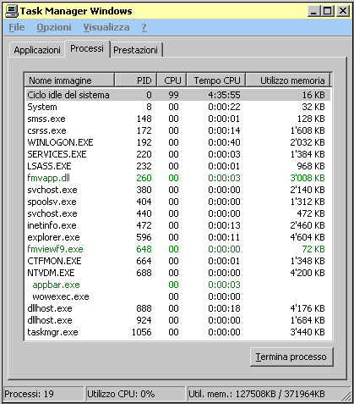Open the question mark help menu
The image size is (354, 404).
pyautogui.click(x=144, y=27)
